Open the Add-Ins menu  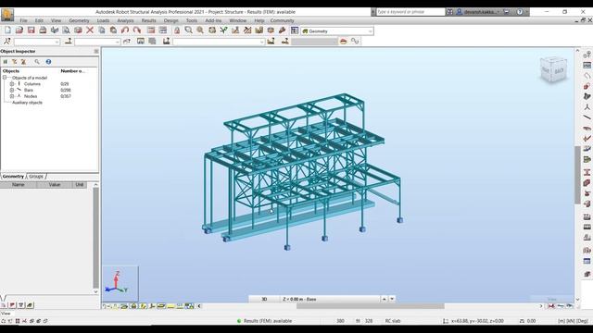point(213,20)
